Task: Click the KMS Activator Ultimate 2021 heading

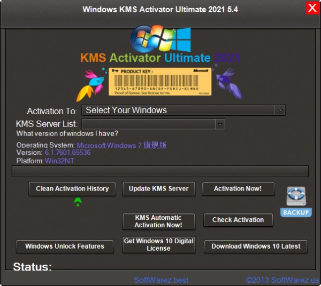Action: click(x=160, y=58)
